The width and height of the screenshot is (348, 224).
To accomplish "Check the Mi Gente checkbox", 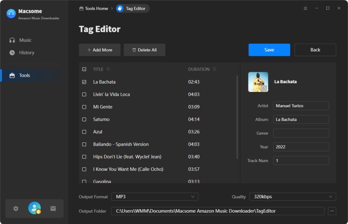I will pyautogui.click(x=84, y=107).
